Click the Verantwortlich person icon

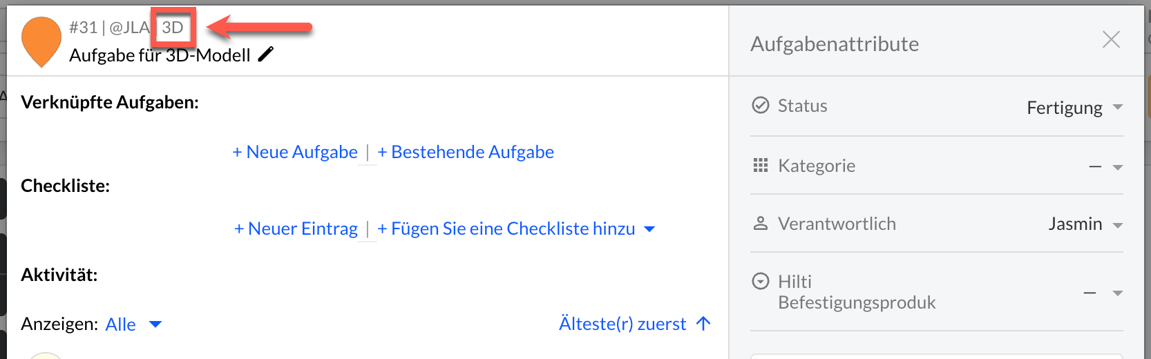pos(760,223)
